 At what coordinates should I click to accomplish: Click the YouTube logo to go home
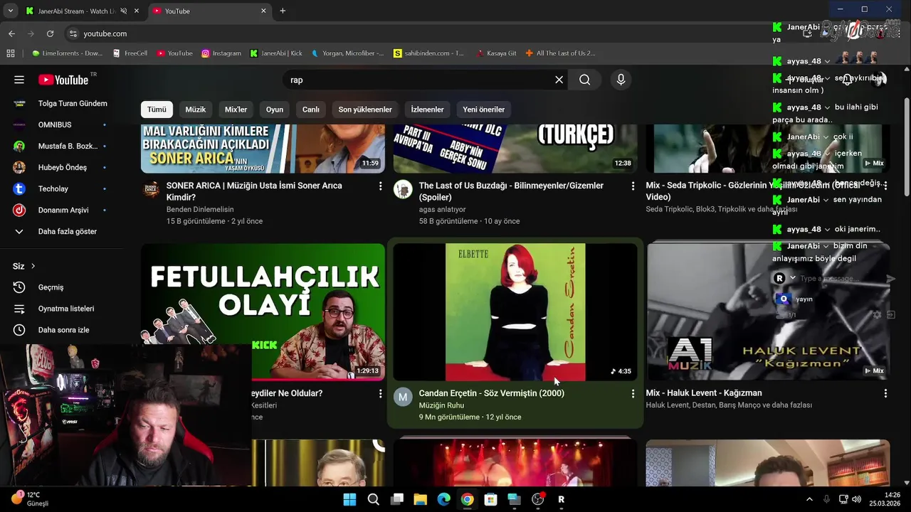pyautogui.click(x=63, y=80)
